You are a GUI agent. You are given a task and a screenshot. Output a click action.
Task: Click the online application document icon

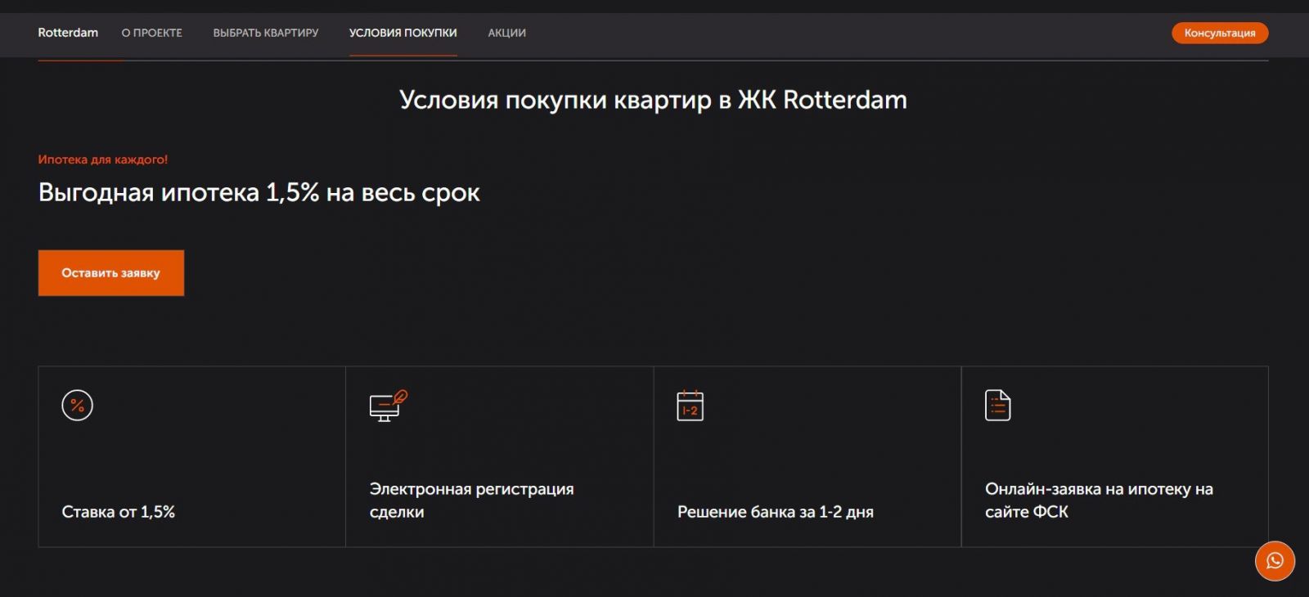coord(997,406)
